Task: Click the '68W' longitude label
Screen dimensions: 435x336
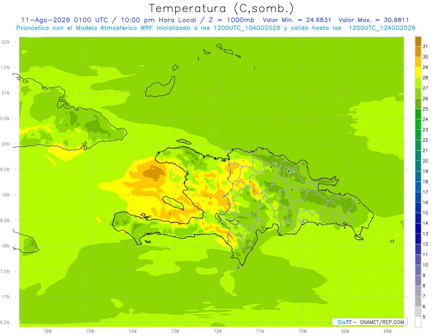Action: click(x=388, y=331)
